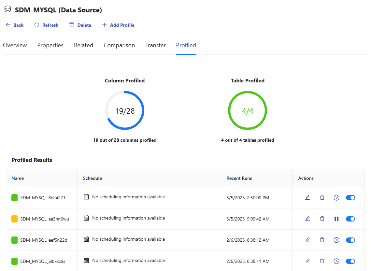
Task: Refresh the data source page
Action: [x=47, y=25]
